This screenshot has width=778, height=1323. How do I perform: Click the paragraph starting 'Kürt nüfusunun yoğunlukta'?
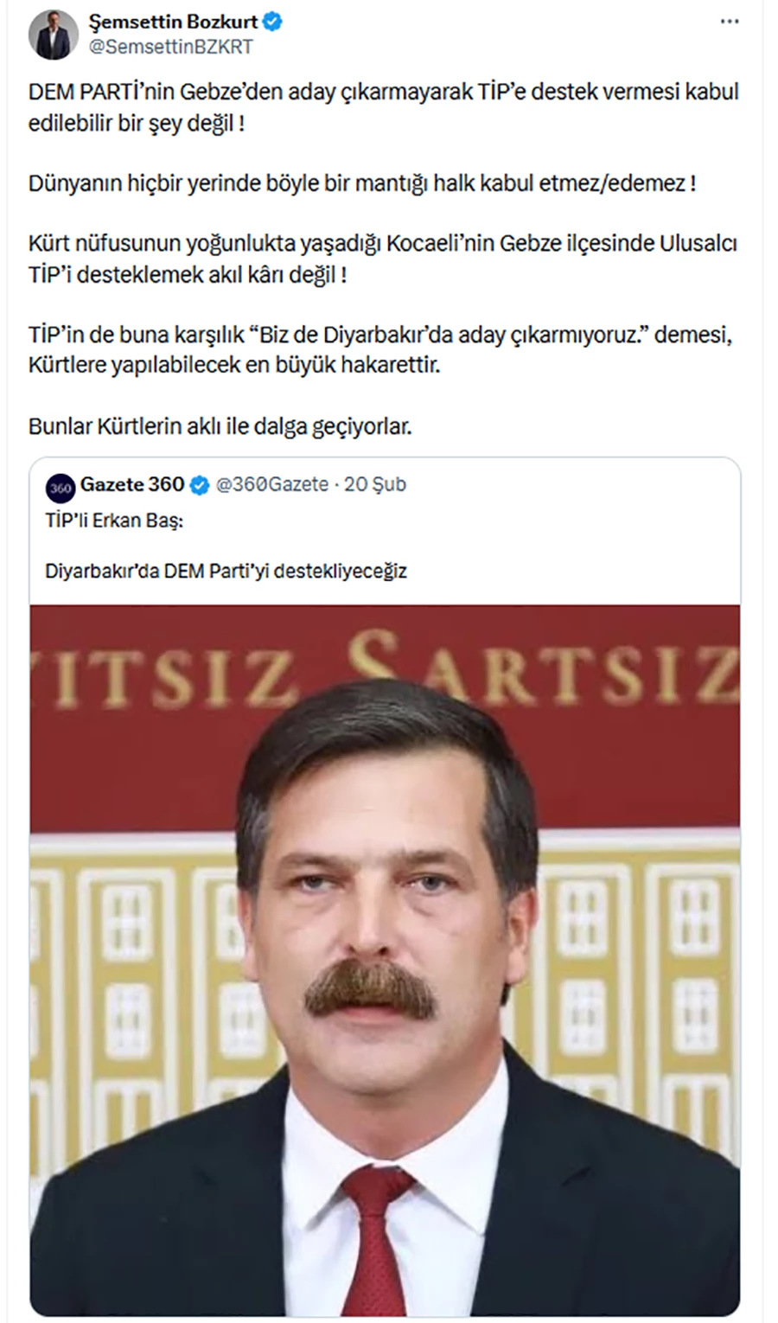[x=383, y=259]
